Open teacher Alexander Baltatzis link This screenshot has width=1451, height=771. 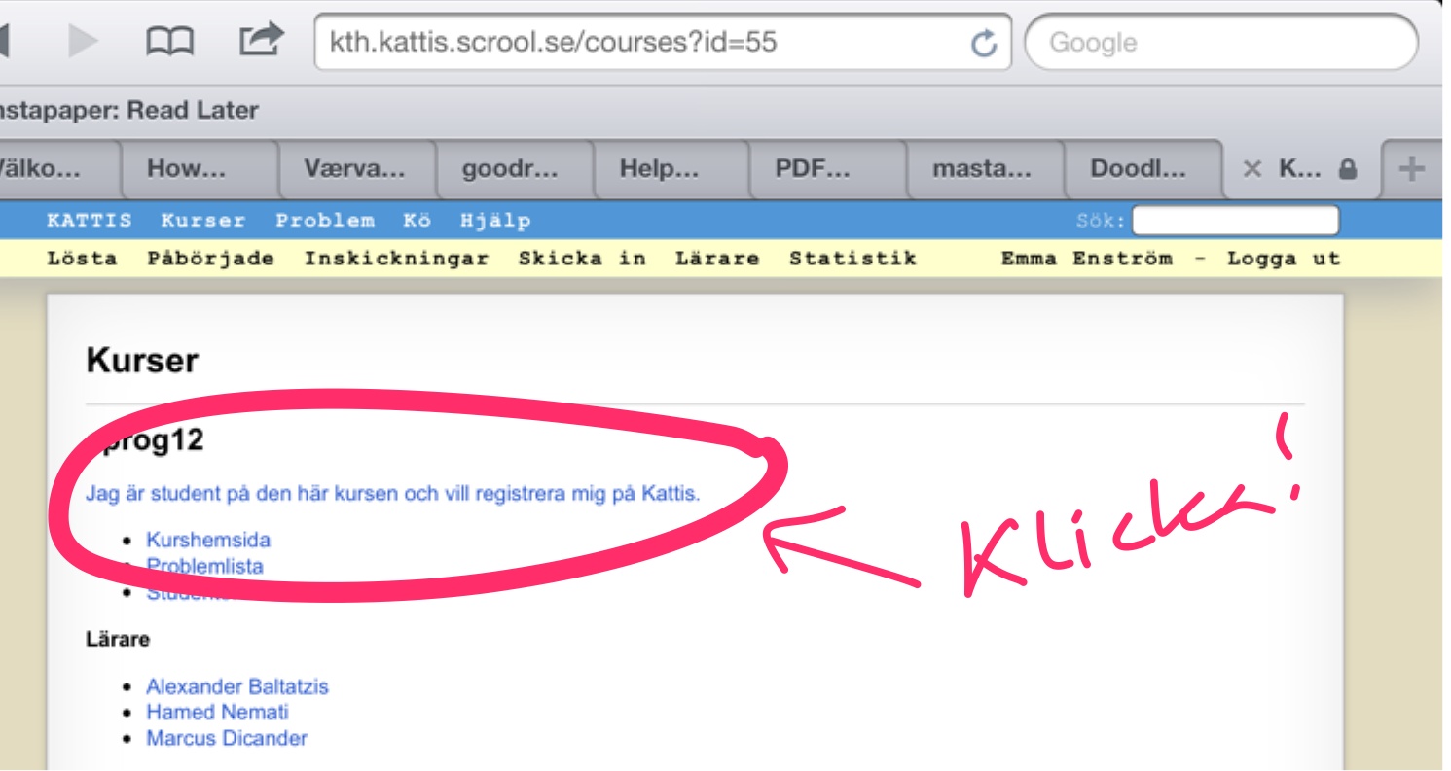(237, 686)
